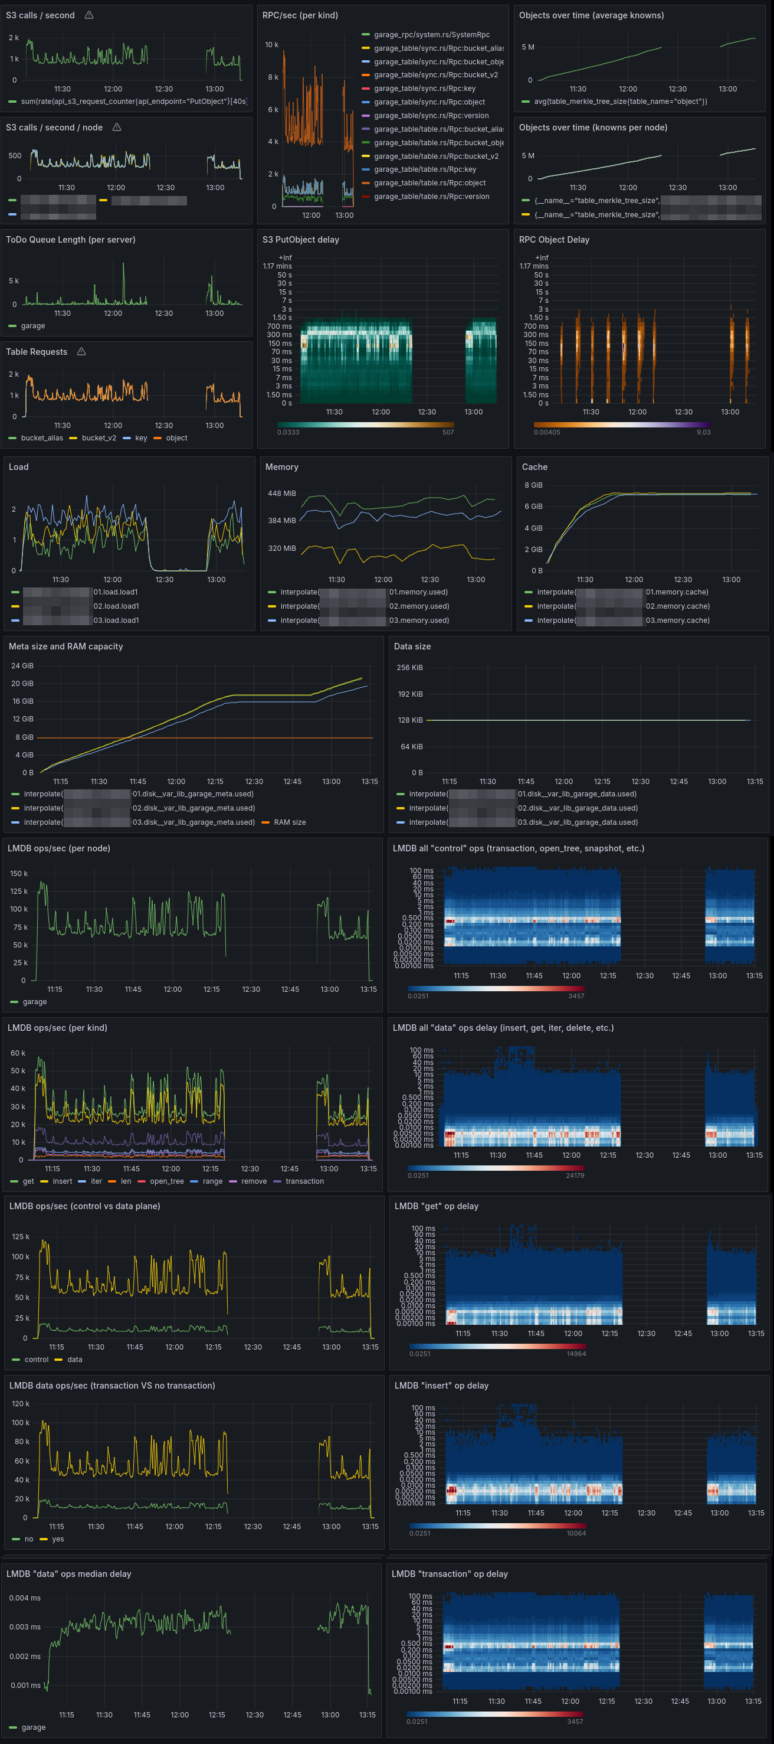
Task: Click the 'LMDB ops/sec (per kind)' panel title
Action: pos(57,1028)
